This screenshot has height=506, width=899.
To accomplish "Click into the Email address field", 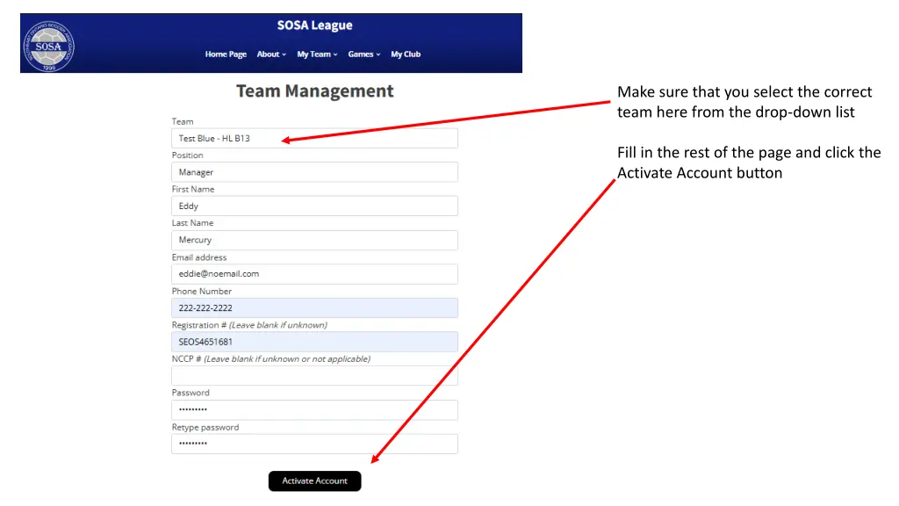I will [314, 274].
